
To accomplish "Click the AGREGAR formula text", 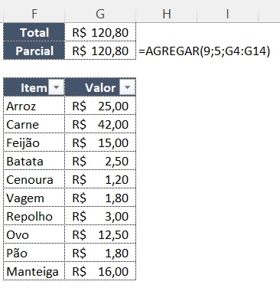I will click(204, 51).
